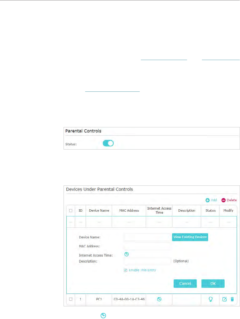Click the Parental Controls section heading

[83, 131]
